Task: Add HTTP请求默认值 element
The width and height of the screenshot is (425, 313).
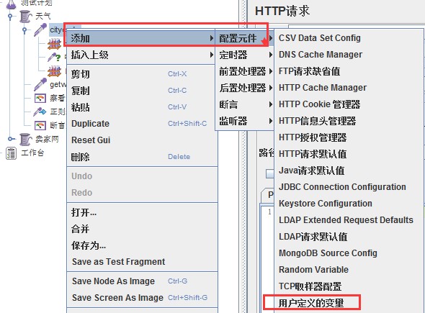Action: [x=349, y=154]
